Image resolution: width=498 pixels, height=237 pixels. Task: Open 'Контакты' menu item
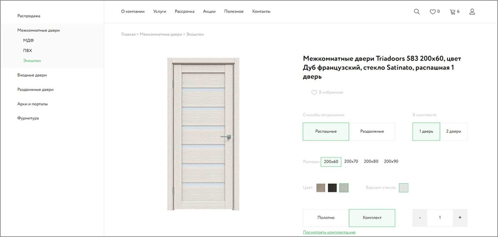coord(261,12)
